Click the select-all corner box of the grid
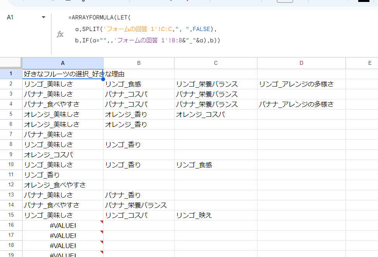Viewport: 378px width, 257px height. 11,63
